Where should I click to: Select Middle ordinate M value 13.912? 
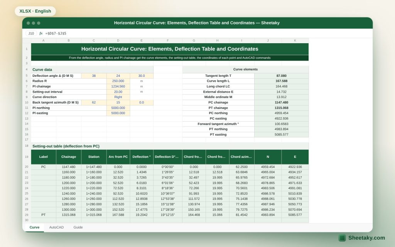[281, 97]
